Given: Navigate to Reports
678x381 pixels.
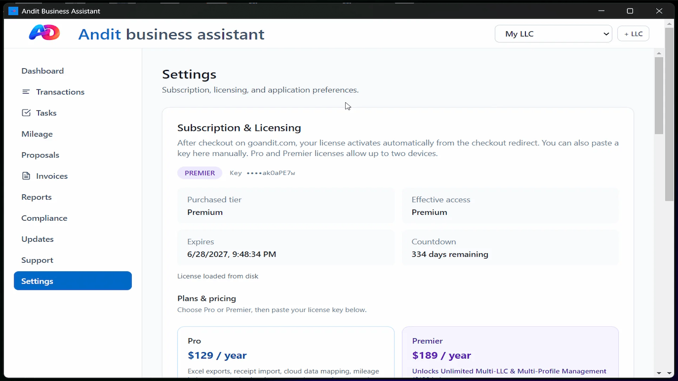Looking at the screenshot, I should [x=36, y=197].
